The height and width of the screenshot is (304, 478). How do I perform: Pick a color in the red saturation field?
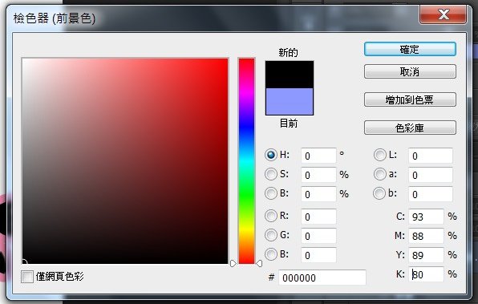click(125, 161)
